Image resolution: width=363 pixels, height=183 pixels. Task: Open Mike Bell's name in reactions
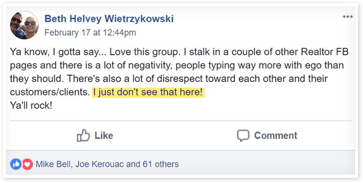(54, 164)
